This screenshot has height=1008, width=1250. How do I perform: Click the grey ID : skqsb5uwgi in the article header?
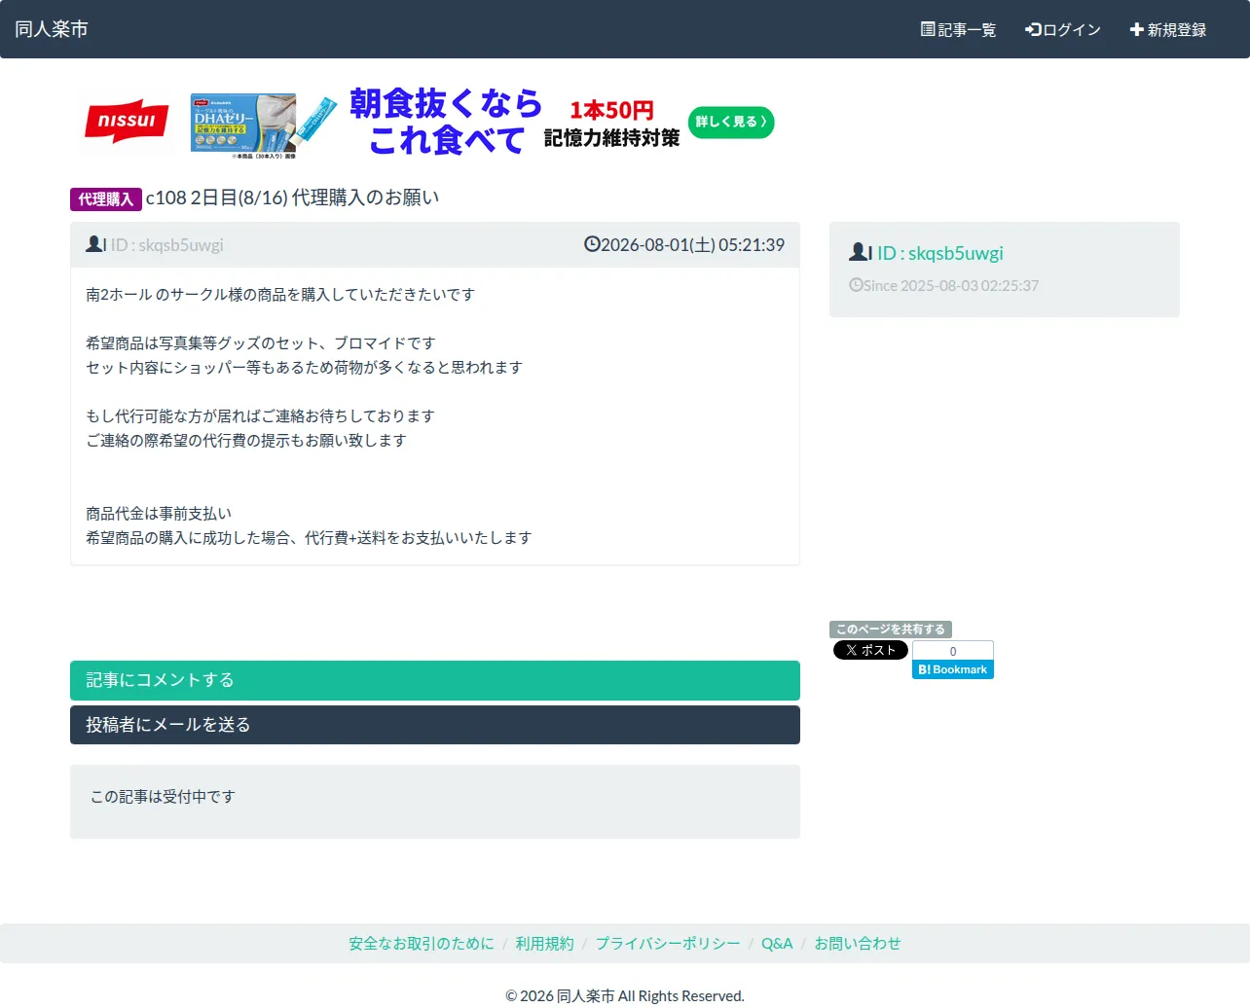(166, 245)
